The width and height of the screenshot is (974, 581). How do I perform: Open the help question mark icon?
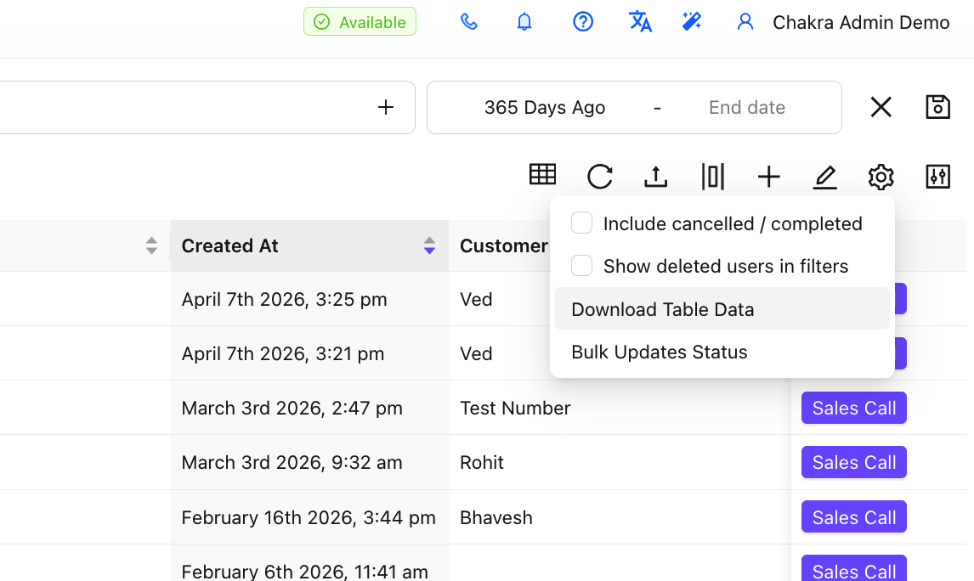coord(582,22)
